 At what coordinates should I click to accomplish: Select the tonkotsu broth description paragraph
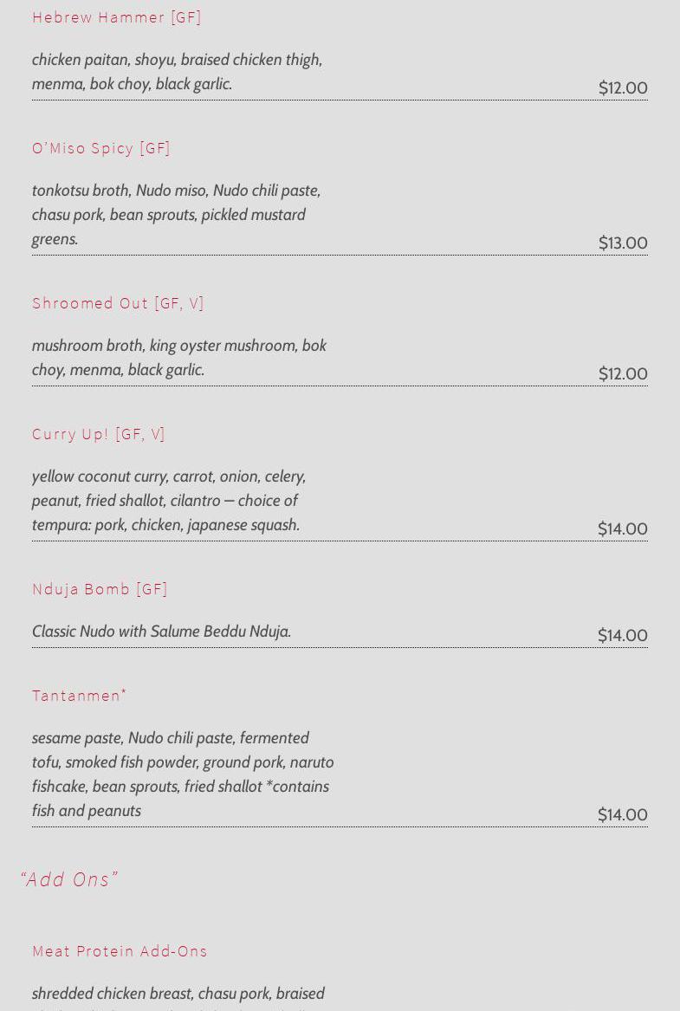pos(176,215)
